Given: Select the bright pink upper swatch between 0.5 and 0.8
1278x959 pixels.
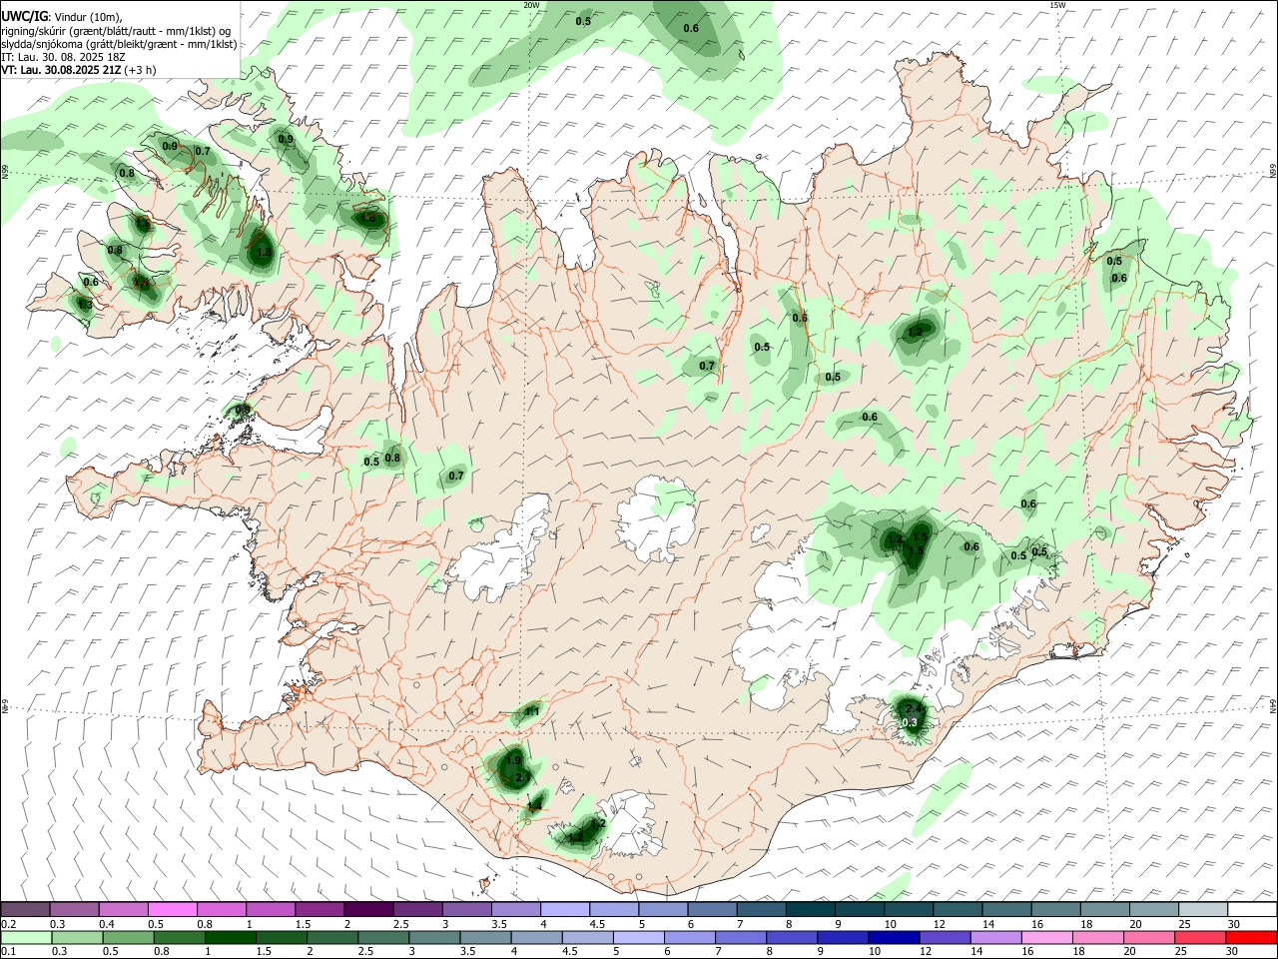Looking at the screenshot, I should [173, 909].
